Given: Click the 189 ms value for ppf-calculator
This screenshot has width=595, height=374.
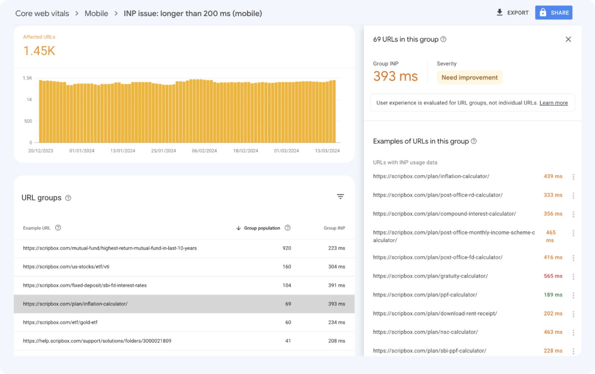Looking at the screenshot, I should 553,295.
